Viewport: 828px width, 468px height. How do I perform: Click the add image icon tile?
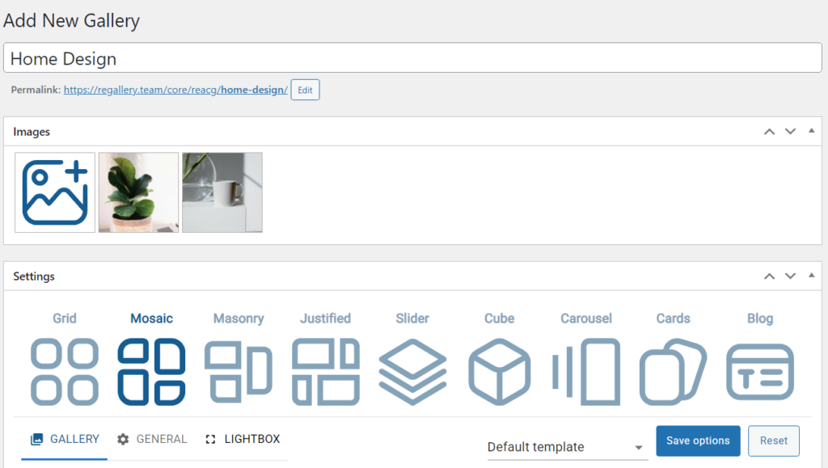55,192
